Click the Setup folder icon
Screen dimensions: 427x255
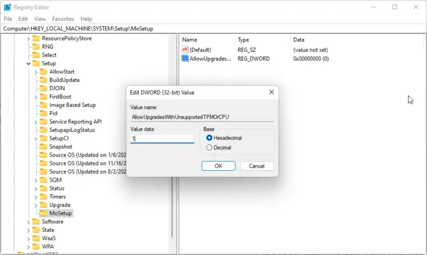pyautogui.click(x=36, y=63)
